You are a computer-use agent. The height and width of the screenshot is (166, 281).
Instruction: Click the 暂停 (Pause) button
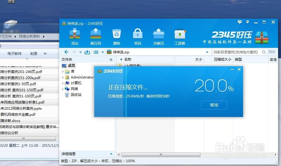coord(214,105)
